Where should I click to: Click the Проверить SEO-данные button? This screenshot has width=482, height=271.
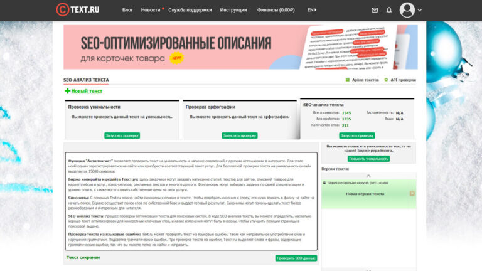tap(296, 258)
